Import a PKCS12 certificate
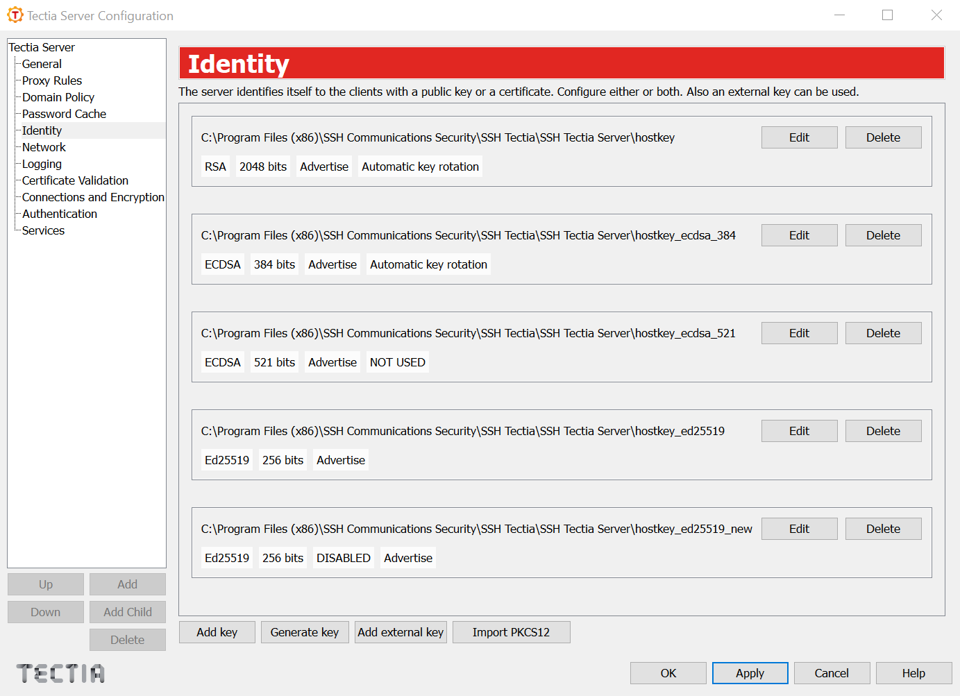This screenshot has width=960, height=696. [x=512, y=631]
